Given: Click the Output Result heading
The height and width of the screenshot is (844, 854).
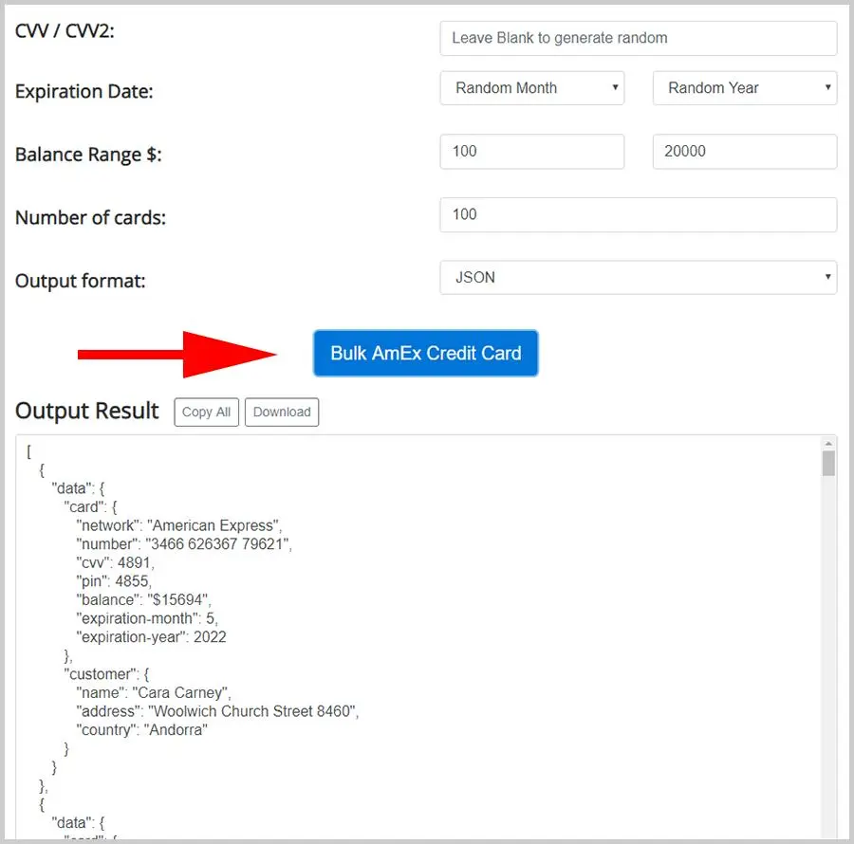Looking at the screenshot, I should click(87, 411).
